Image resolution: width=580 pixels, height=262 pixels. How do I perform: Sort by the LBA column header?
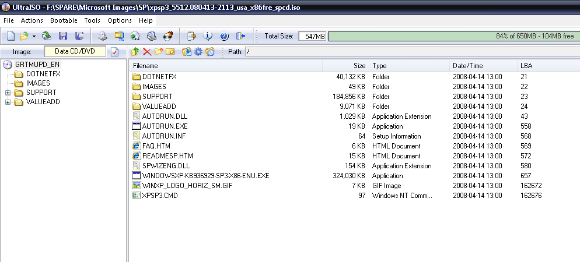[548, 66]
